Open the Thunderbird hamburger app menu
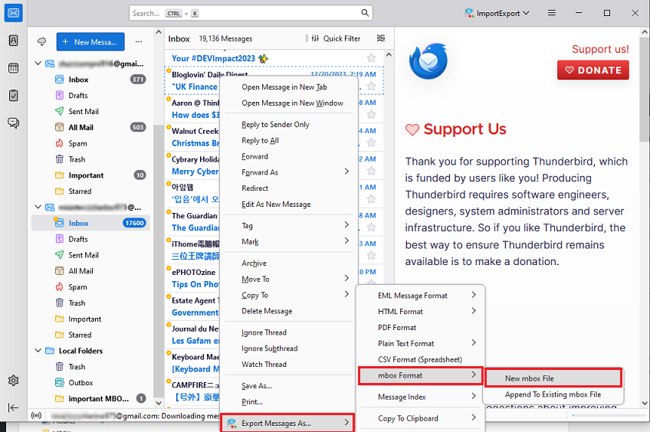The width and height of the screenshot is (650, 432). pyautogui.click(x=551, y=13)
